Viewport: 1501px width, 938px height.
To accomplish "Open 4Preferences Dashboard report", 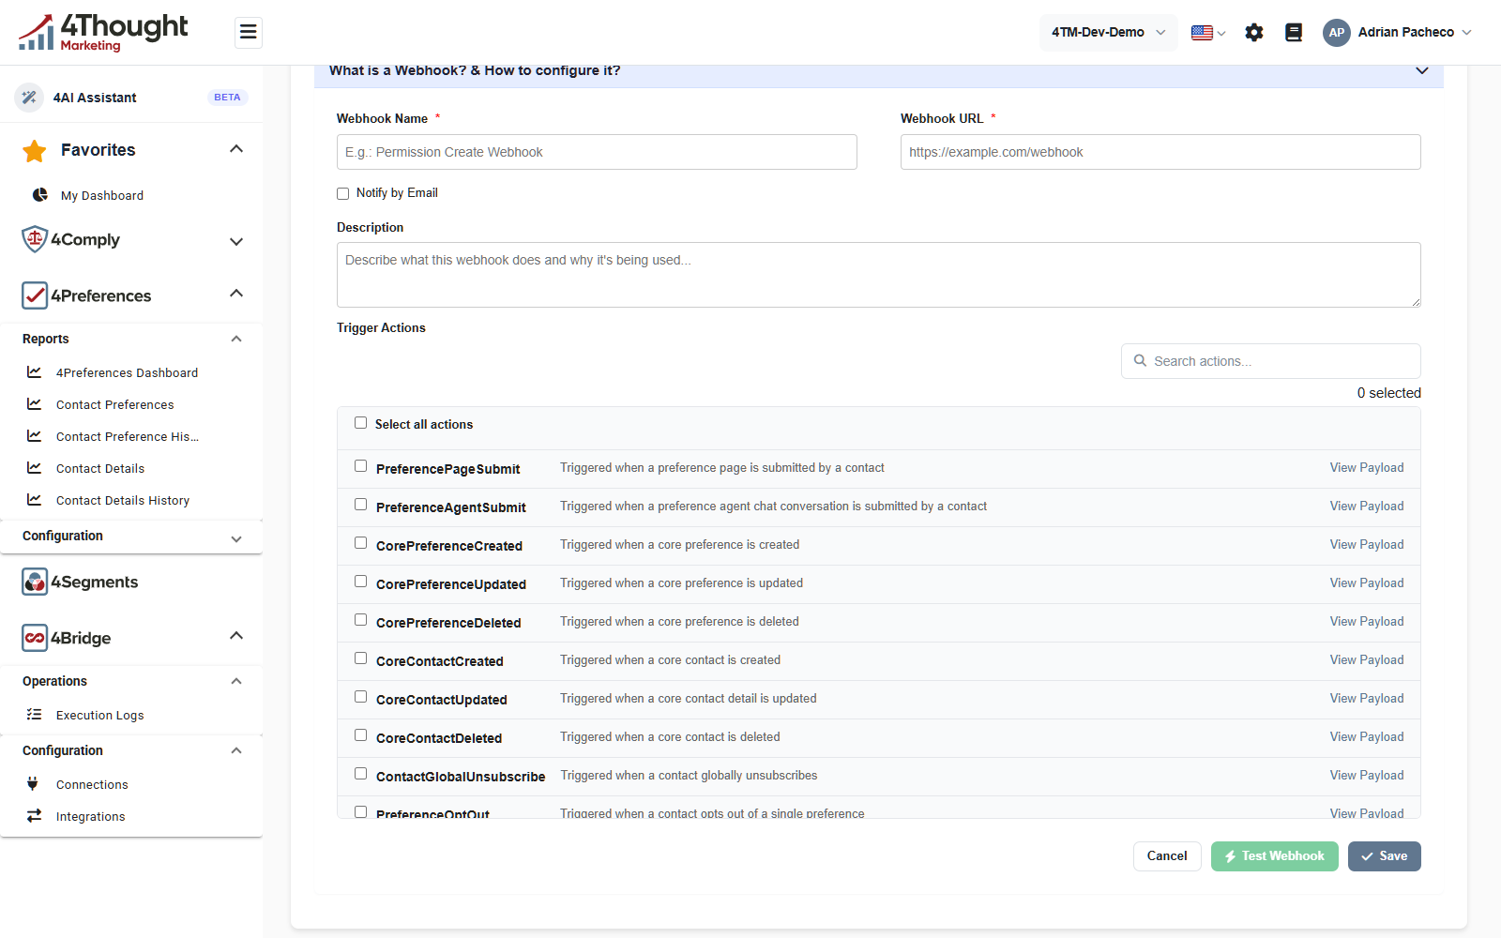I will (x=128, y=373).
